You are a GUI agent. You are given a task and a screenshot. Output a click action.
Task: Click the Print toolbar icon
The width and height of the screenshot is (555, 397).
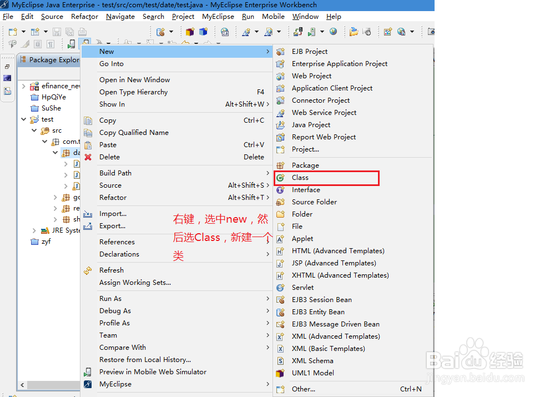[83, 32]
